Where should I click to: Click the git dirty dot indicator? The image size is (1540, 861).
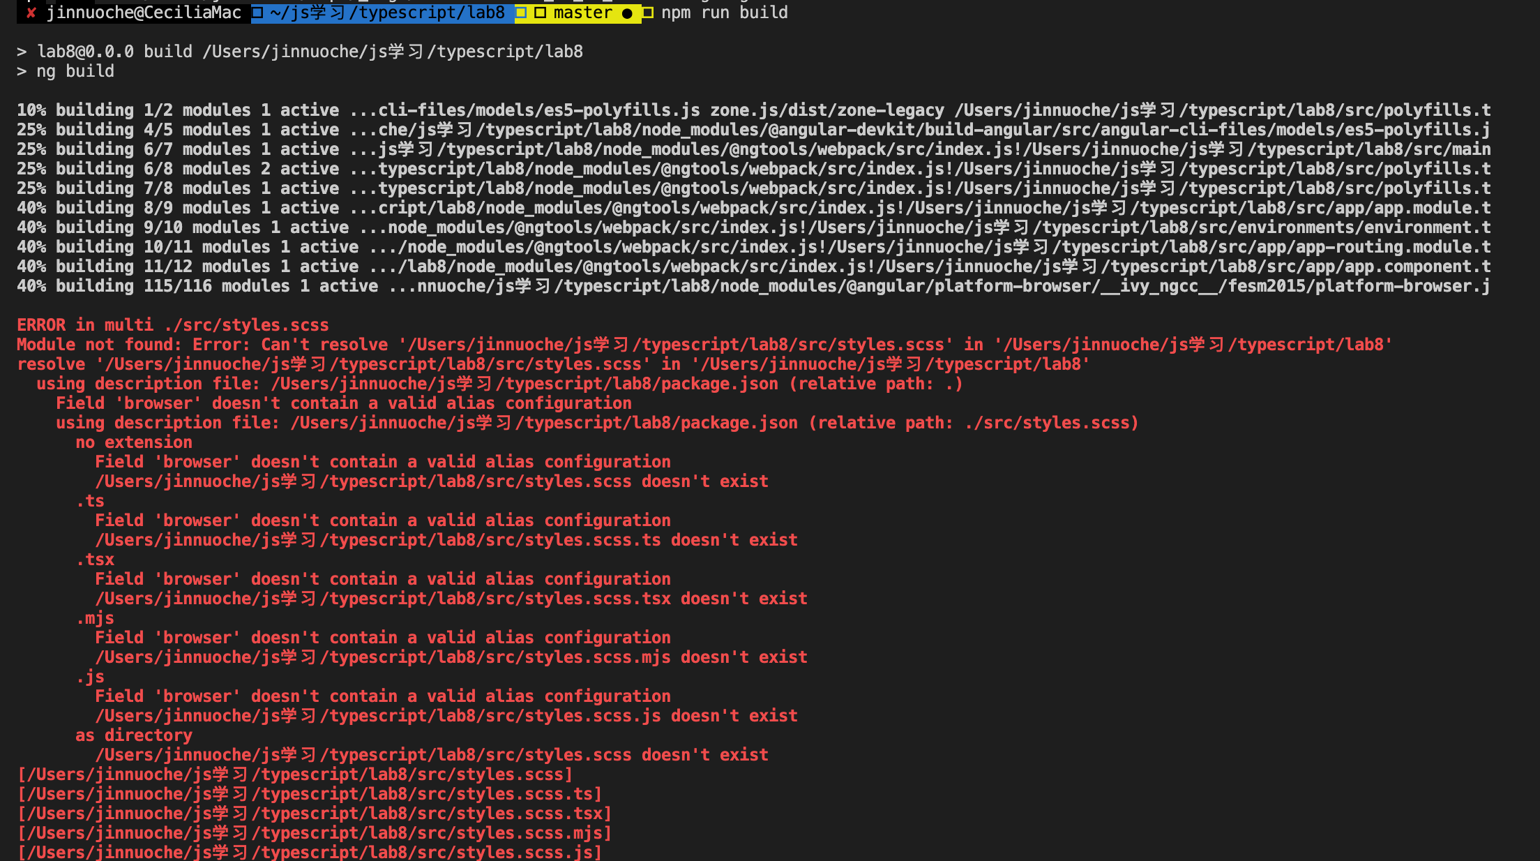(627, 13)
